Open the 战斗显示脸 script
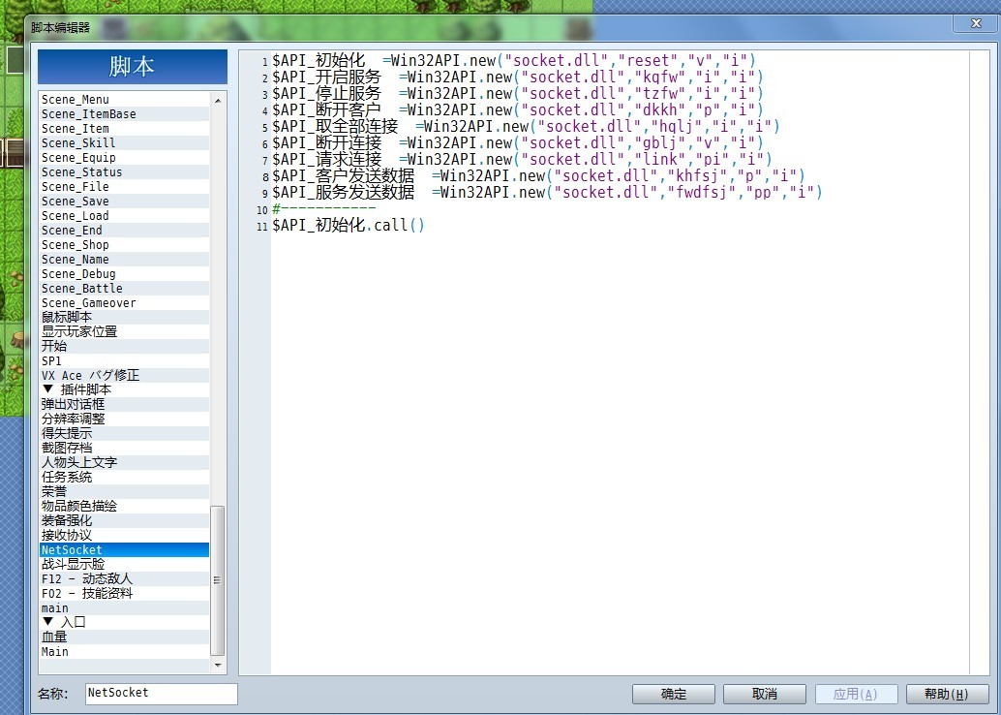 tap(125, 564)
